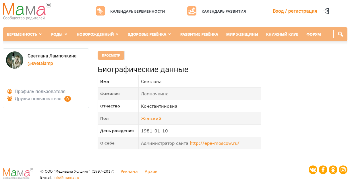
Task: Open Друзья пользователя in sidebar
Action: (x=38, y=99)
